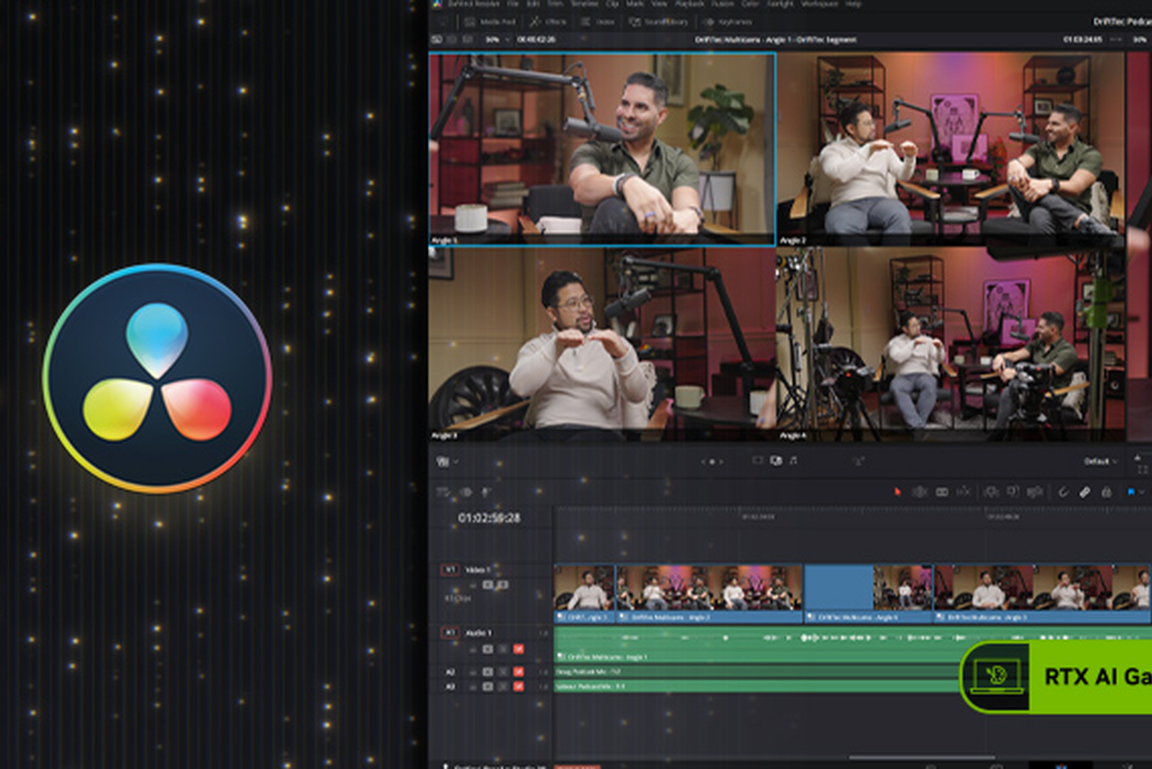Toggle mute on Audio 1 track
The image size is (1152, 769).
point(518,649)
